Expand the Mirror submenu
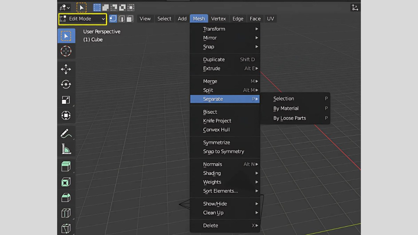The width and height of the screenshot is (418, 235). (x=225, y=38)
